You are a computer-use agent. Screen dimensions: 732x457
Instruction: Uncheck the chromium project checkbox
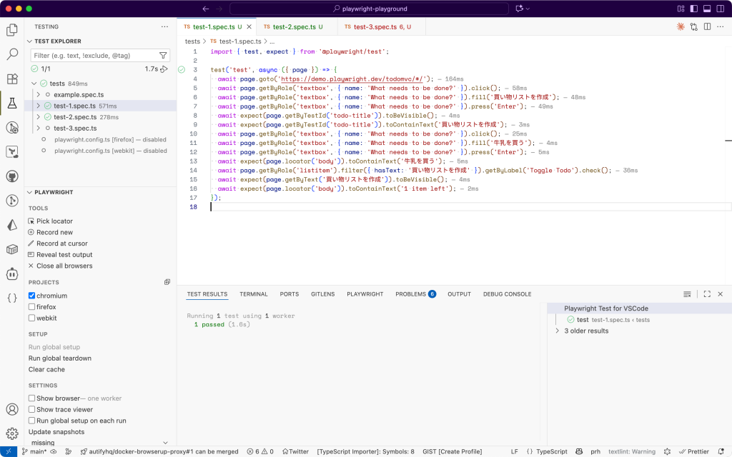[31, 296]
